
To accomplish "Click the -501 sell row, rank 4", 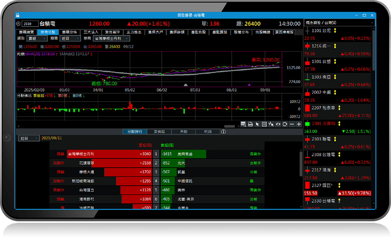I will pos(213,181).
